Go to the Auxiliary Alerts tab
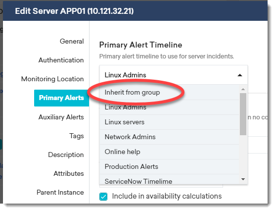The image size is (275, 211). click(x=61, y=117)
